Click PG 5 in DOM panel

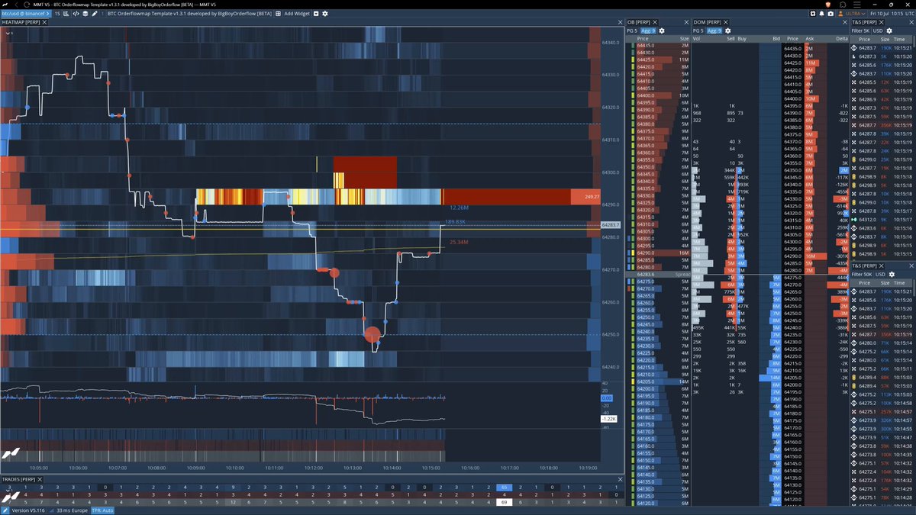pos(699,31)
